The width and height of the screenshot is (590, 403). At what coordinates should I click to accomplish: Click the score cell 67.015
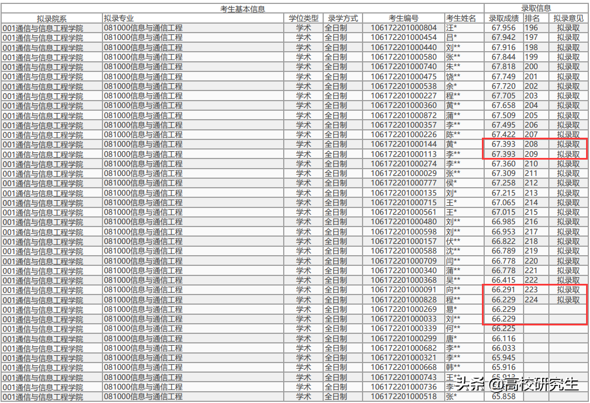[x=503, y=212]
